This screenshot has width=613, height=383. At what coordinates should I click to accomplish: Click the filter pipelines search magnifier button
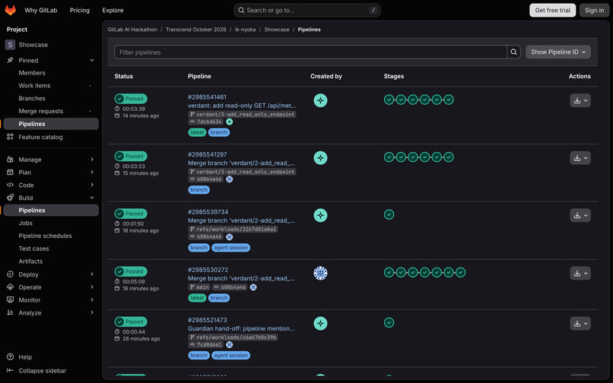tap(513, 52)
